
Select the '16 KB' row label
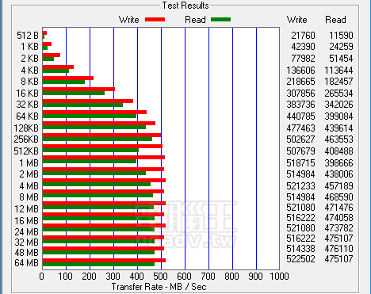pyautogui.click(x=28, y=94)
